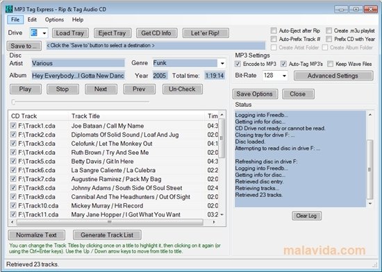382x272 pixels.
Task: Select title Ruth Brown / Try And See Me
Action: [110, 153]
